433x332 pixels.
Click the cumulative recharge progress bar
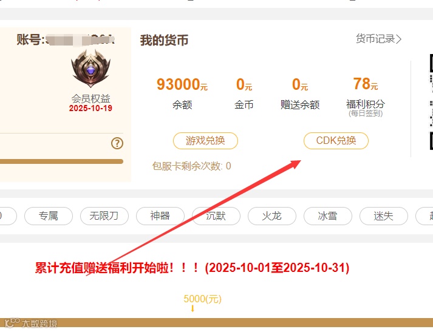point(216,322)
